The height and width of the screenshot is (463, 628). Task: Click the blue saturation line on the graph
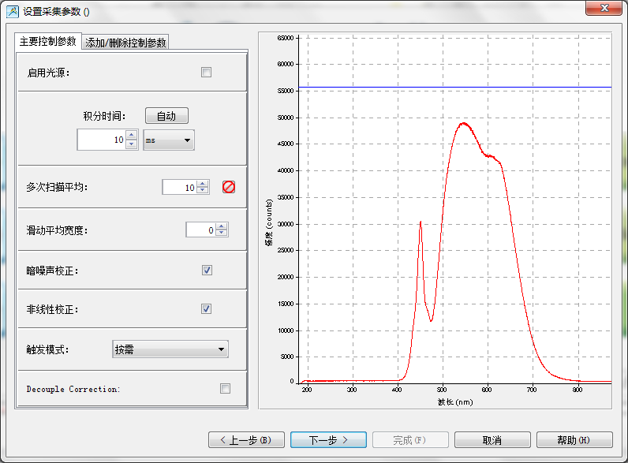[454, 87]
